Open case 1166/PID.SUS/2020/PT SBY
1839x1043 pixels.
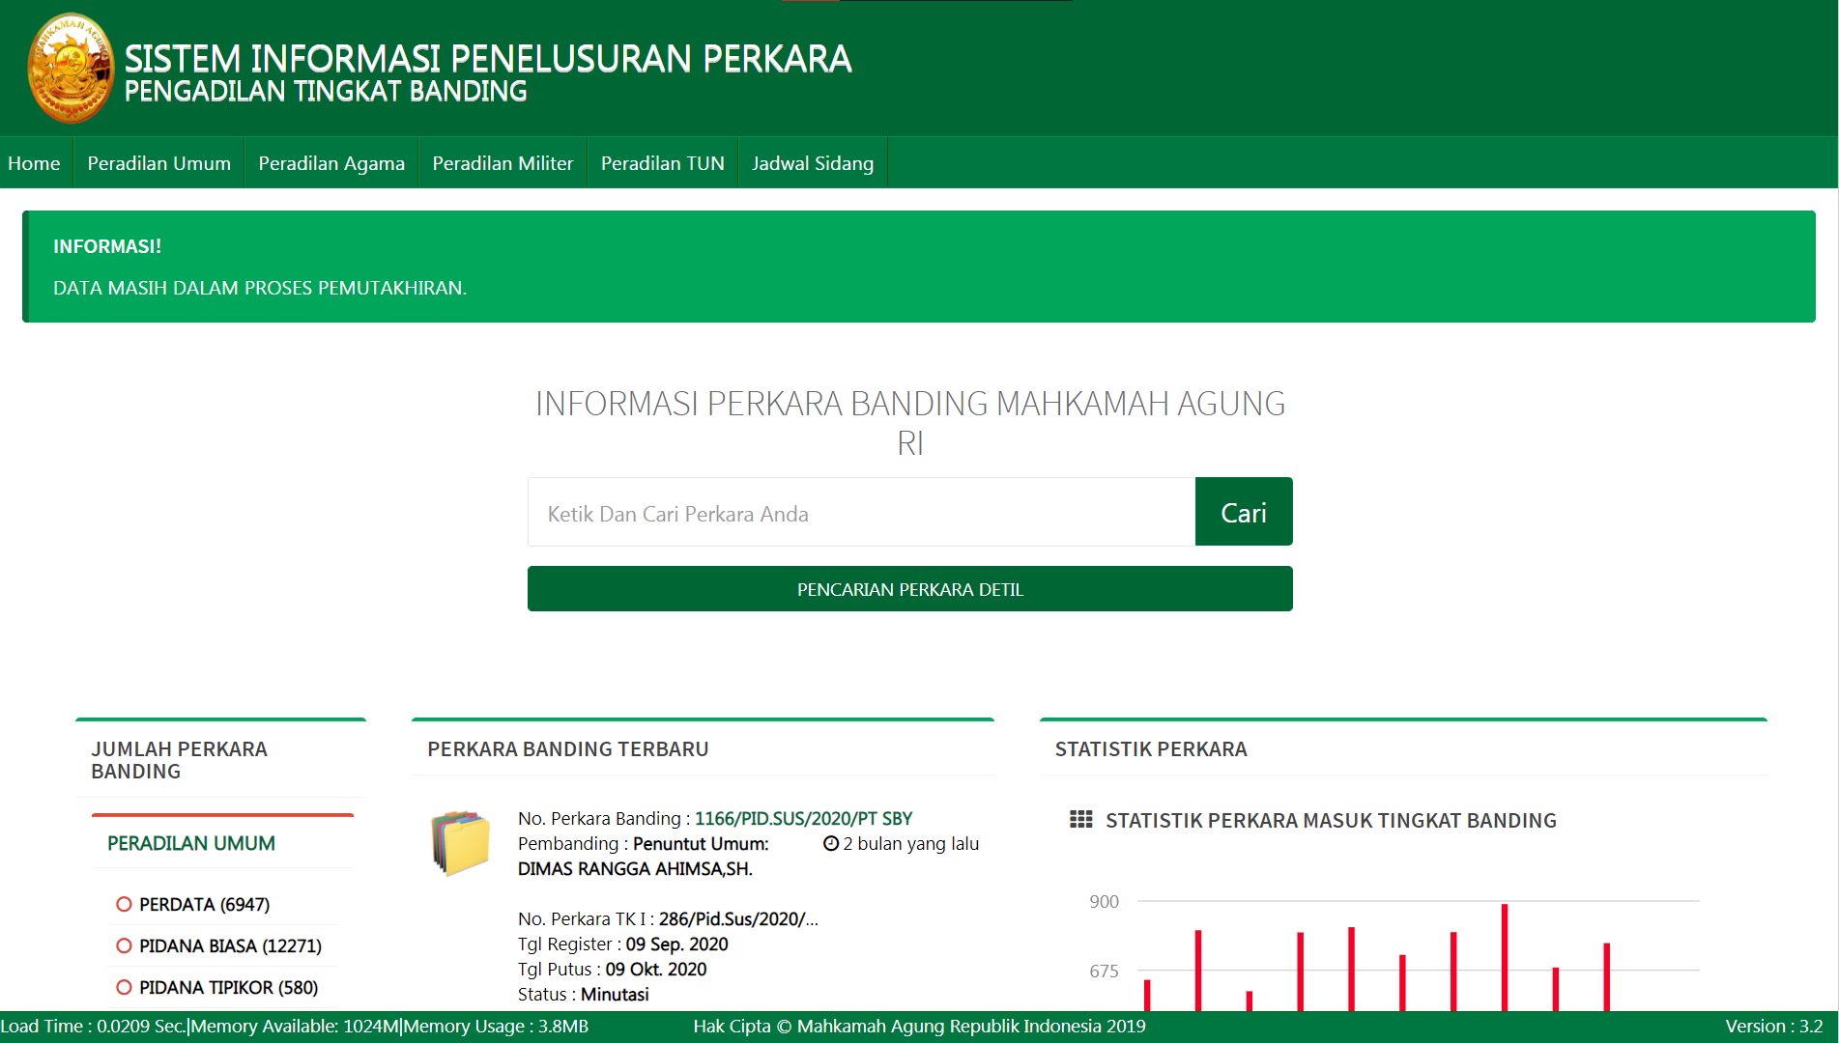[x=806, y=817]
